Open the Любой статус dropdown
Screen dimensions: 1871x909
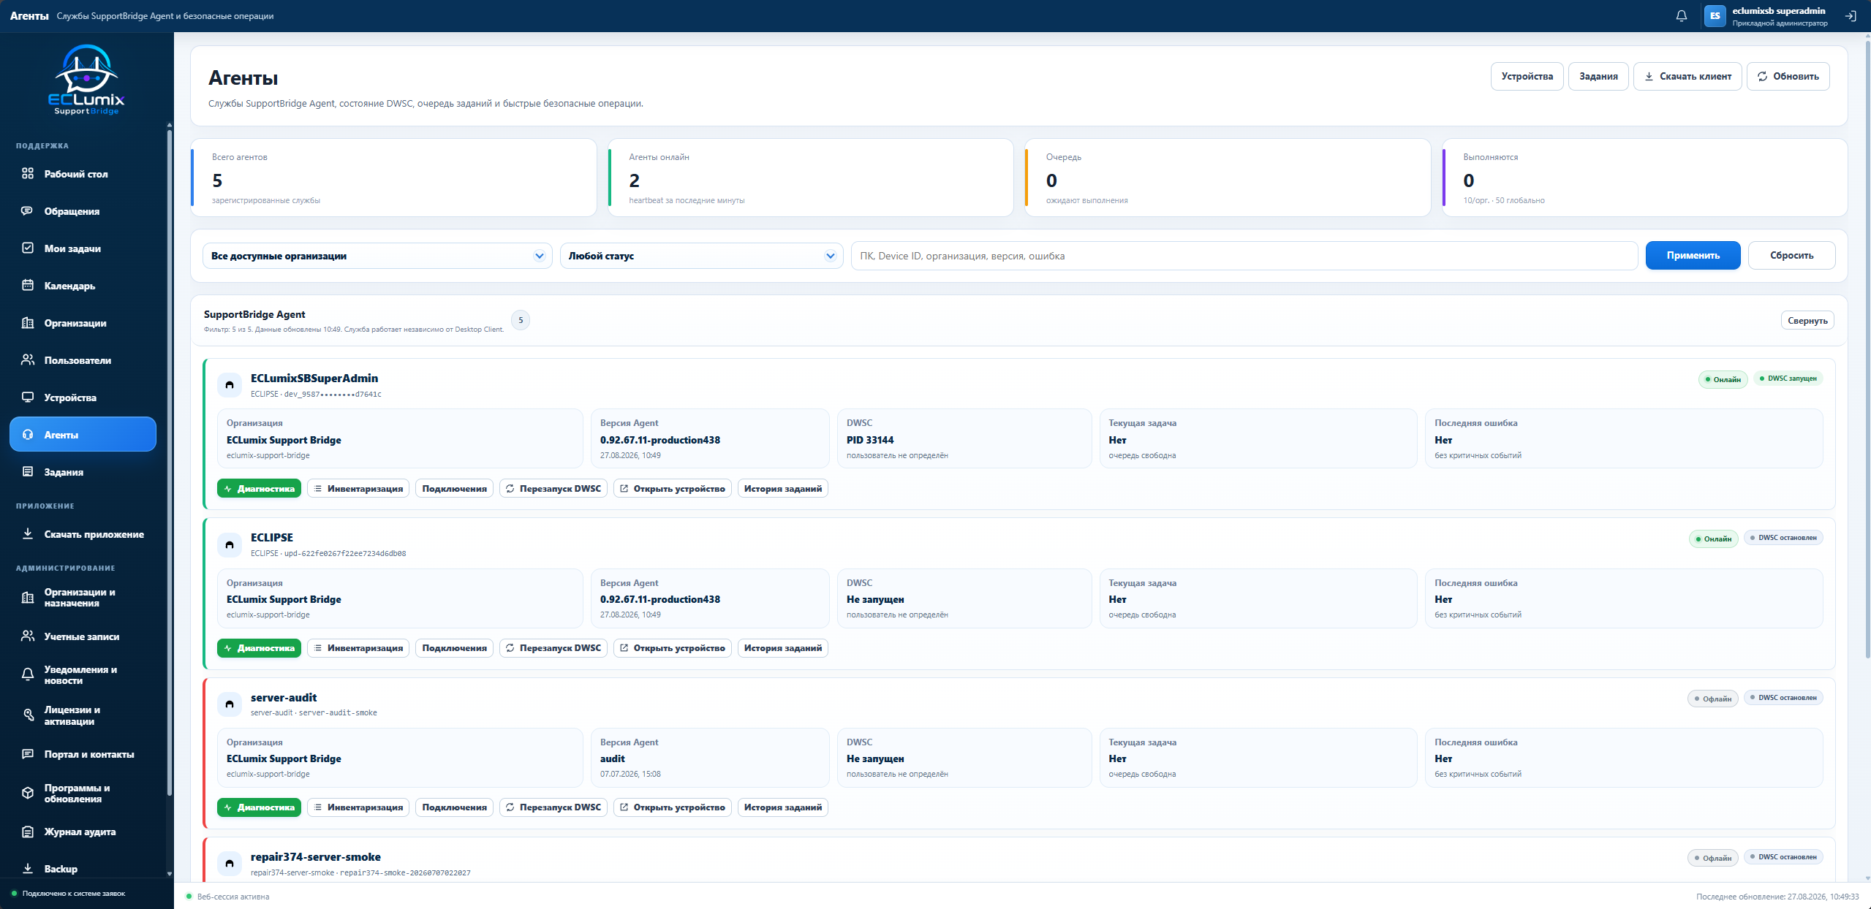(x=702, y=256)
